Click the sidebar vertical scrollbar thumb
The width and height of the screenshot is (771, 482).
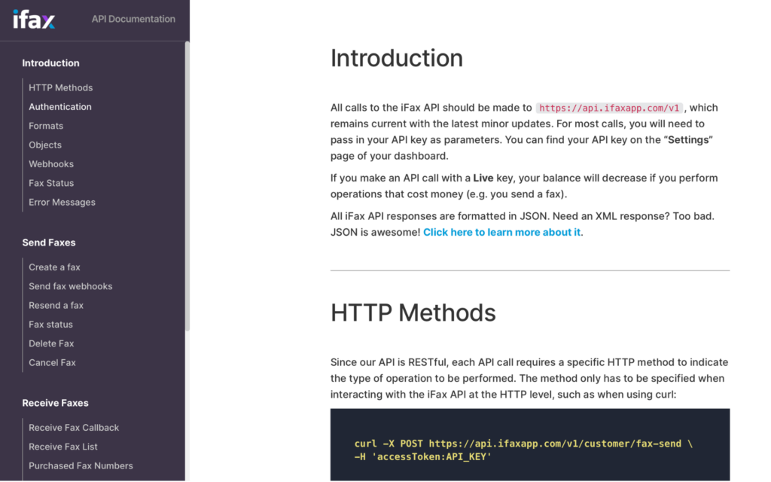(187, 186)
